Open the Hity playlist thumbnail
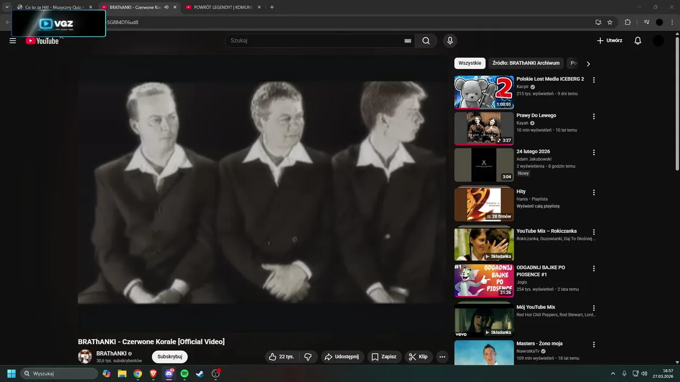The height and width of the screenshot is (382, 680). pyautogui.click(x=484, y=204)
